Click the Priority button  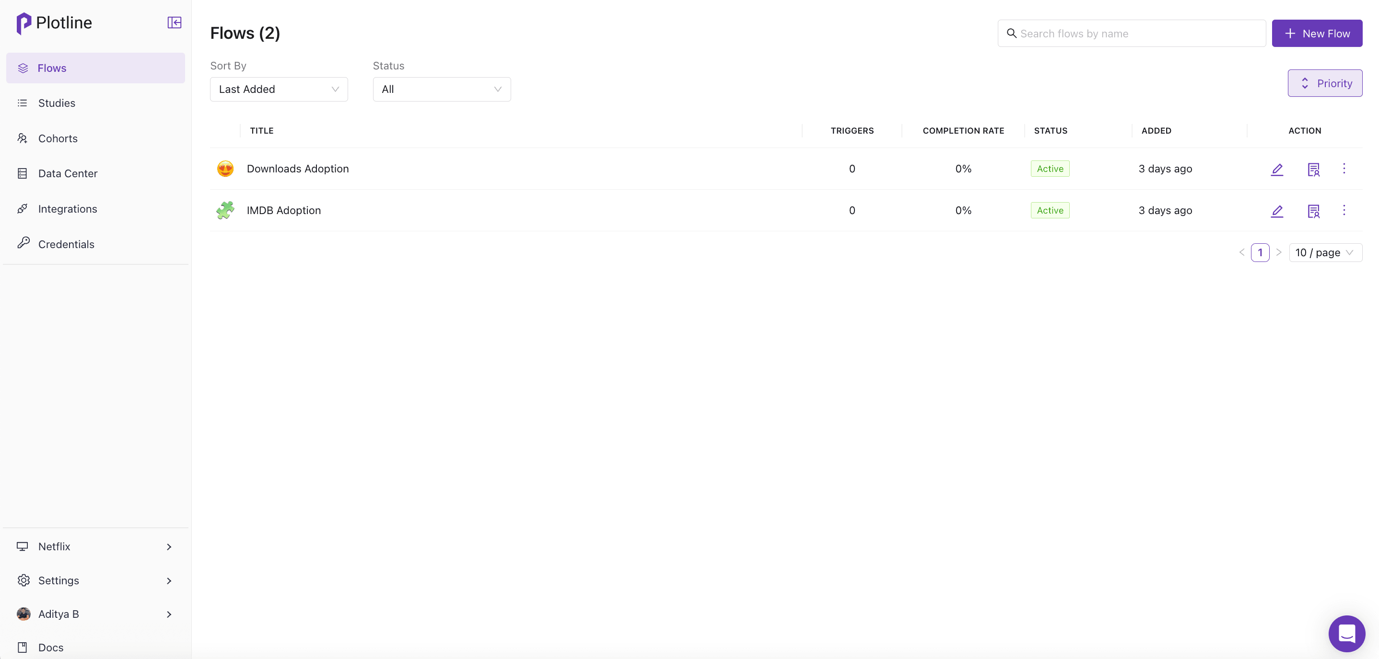point(1324,83)
